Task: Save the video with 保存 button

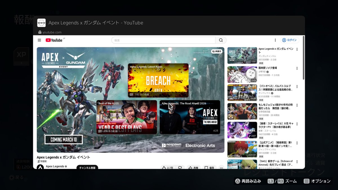Action: 209,167
